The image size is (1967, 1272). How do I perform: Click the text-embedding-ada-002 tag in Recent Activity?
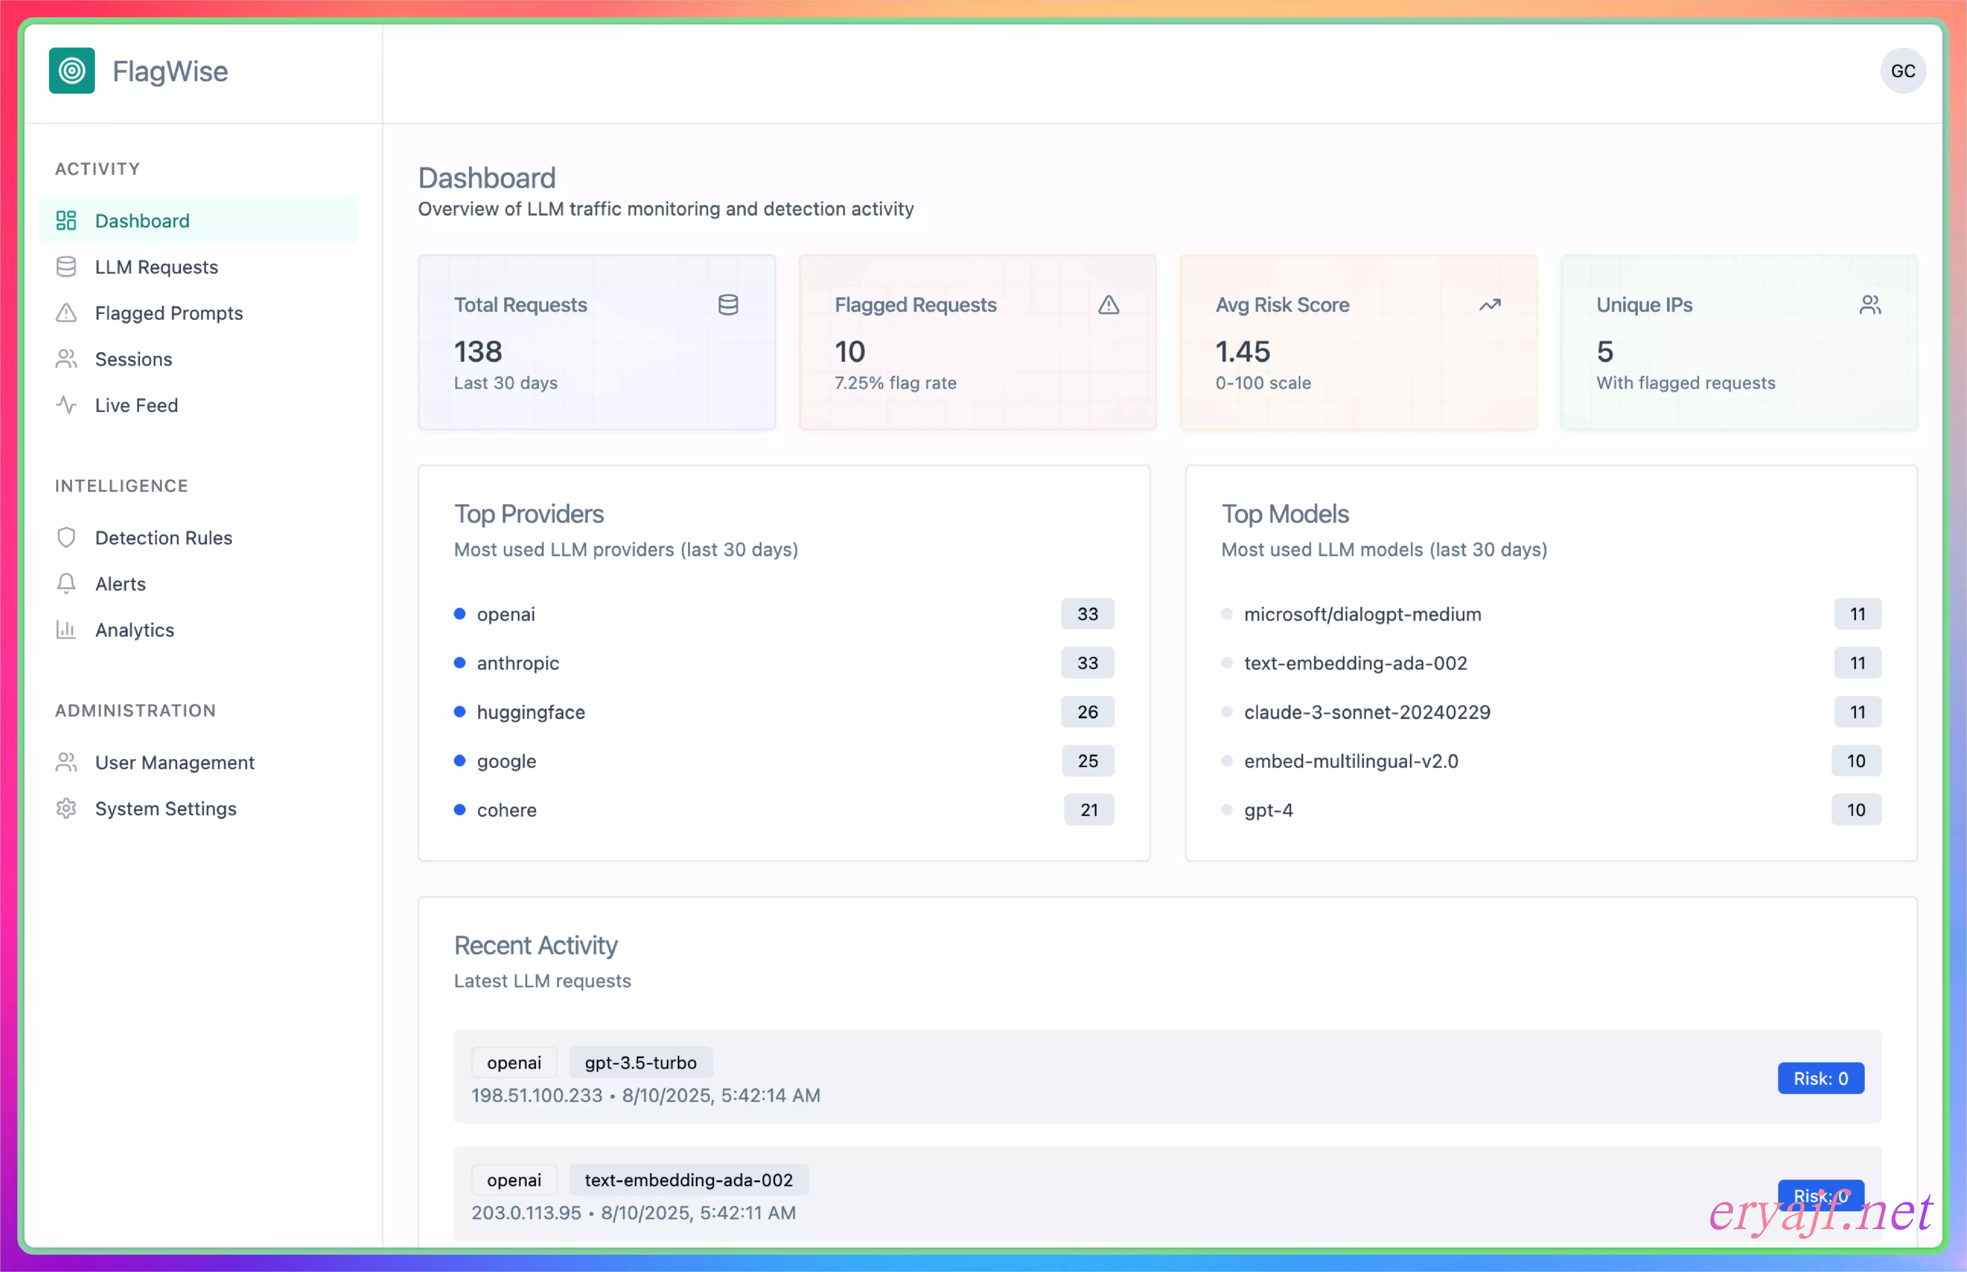pyautogui.click(x=688, y=1179)
